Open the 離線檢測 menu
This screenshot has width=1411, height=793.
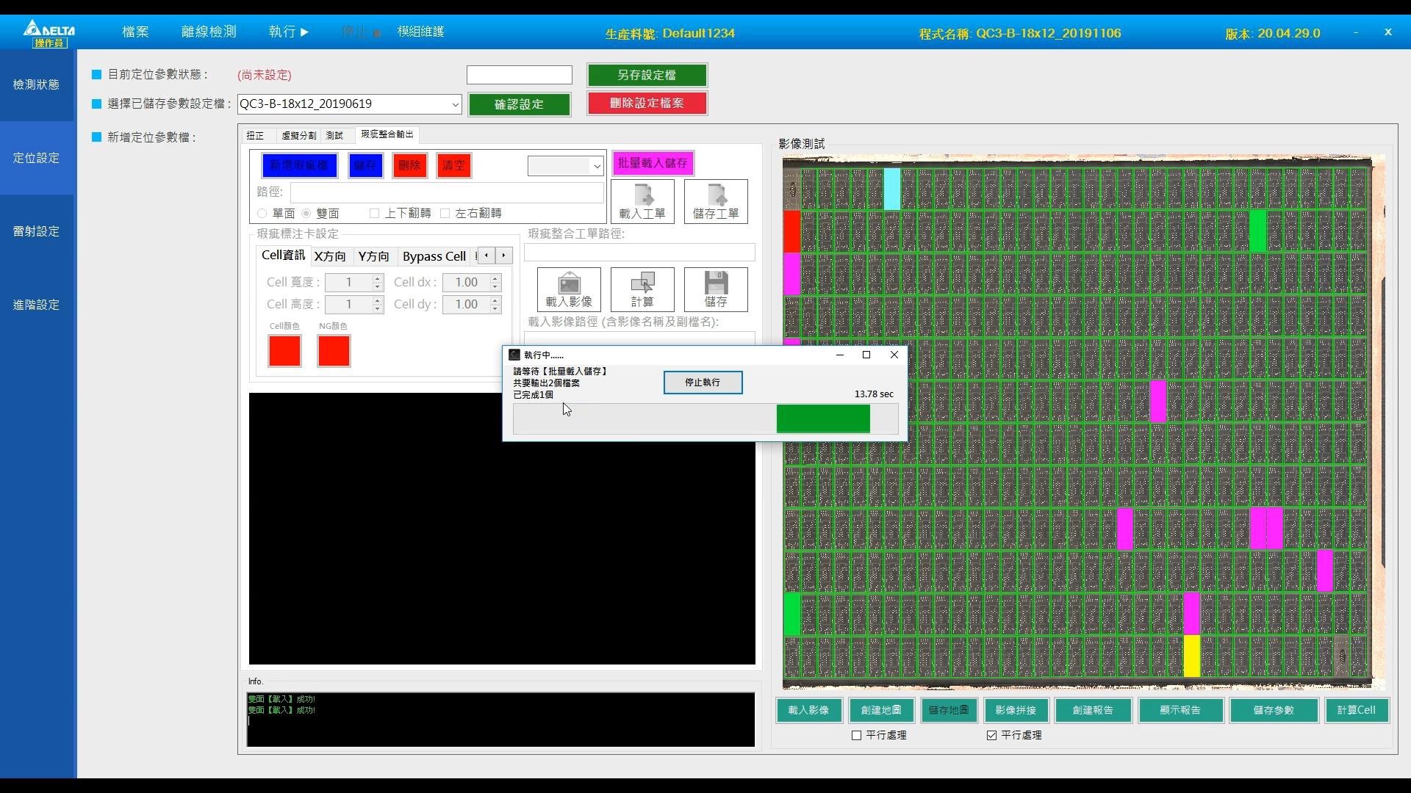209,32
